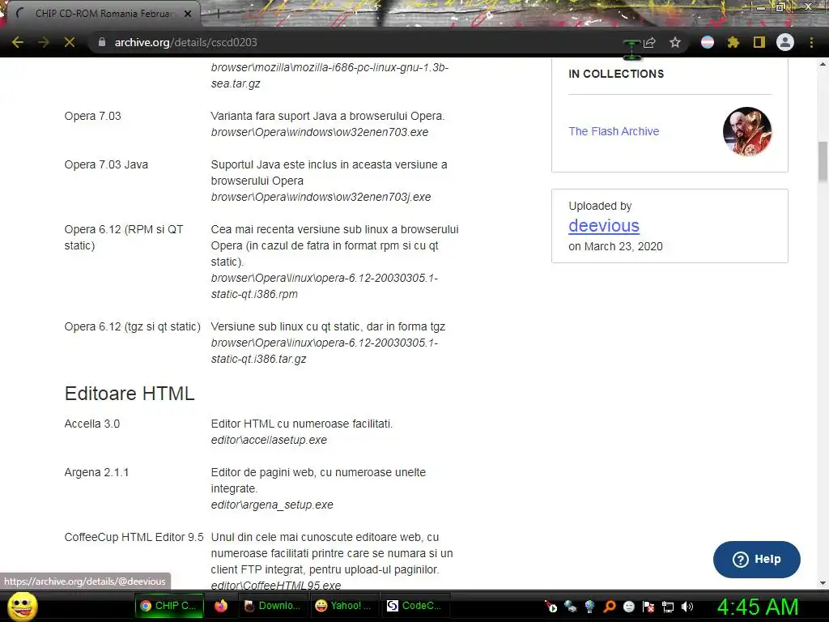
Task: Click 'CoffeeCup HTML Editor 9.5' entry
Action: coord(134,537)
